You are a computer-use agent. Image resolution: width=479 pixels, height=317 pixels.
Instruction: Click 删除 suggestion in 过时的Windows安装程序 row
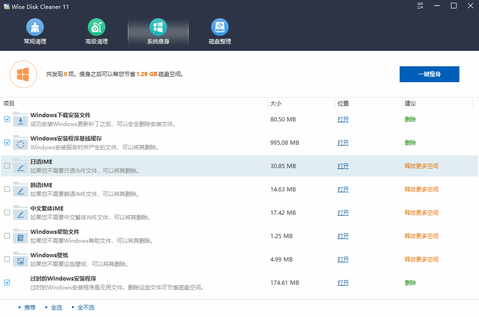click(410, 283)
